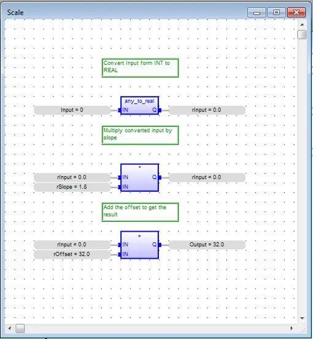Select rInput output of any_to_real block
Screen dimensions: 313x339
pos(207,110)
